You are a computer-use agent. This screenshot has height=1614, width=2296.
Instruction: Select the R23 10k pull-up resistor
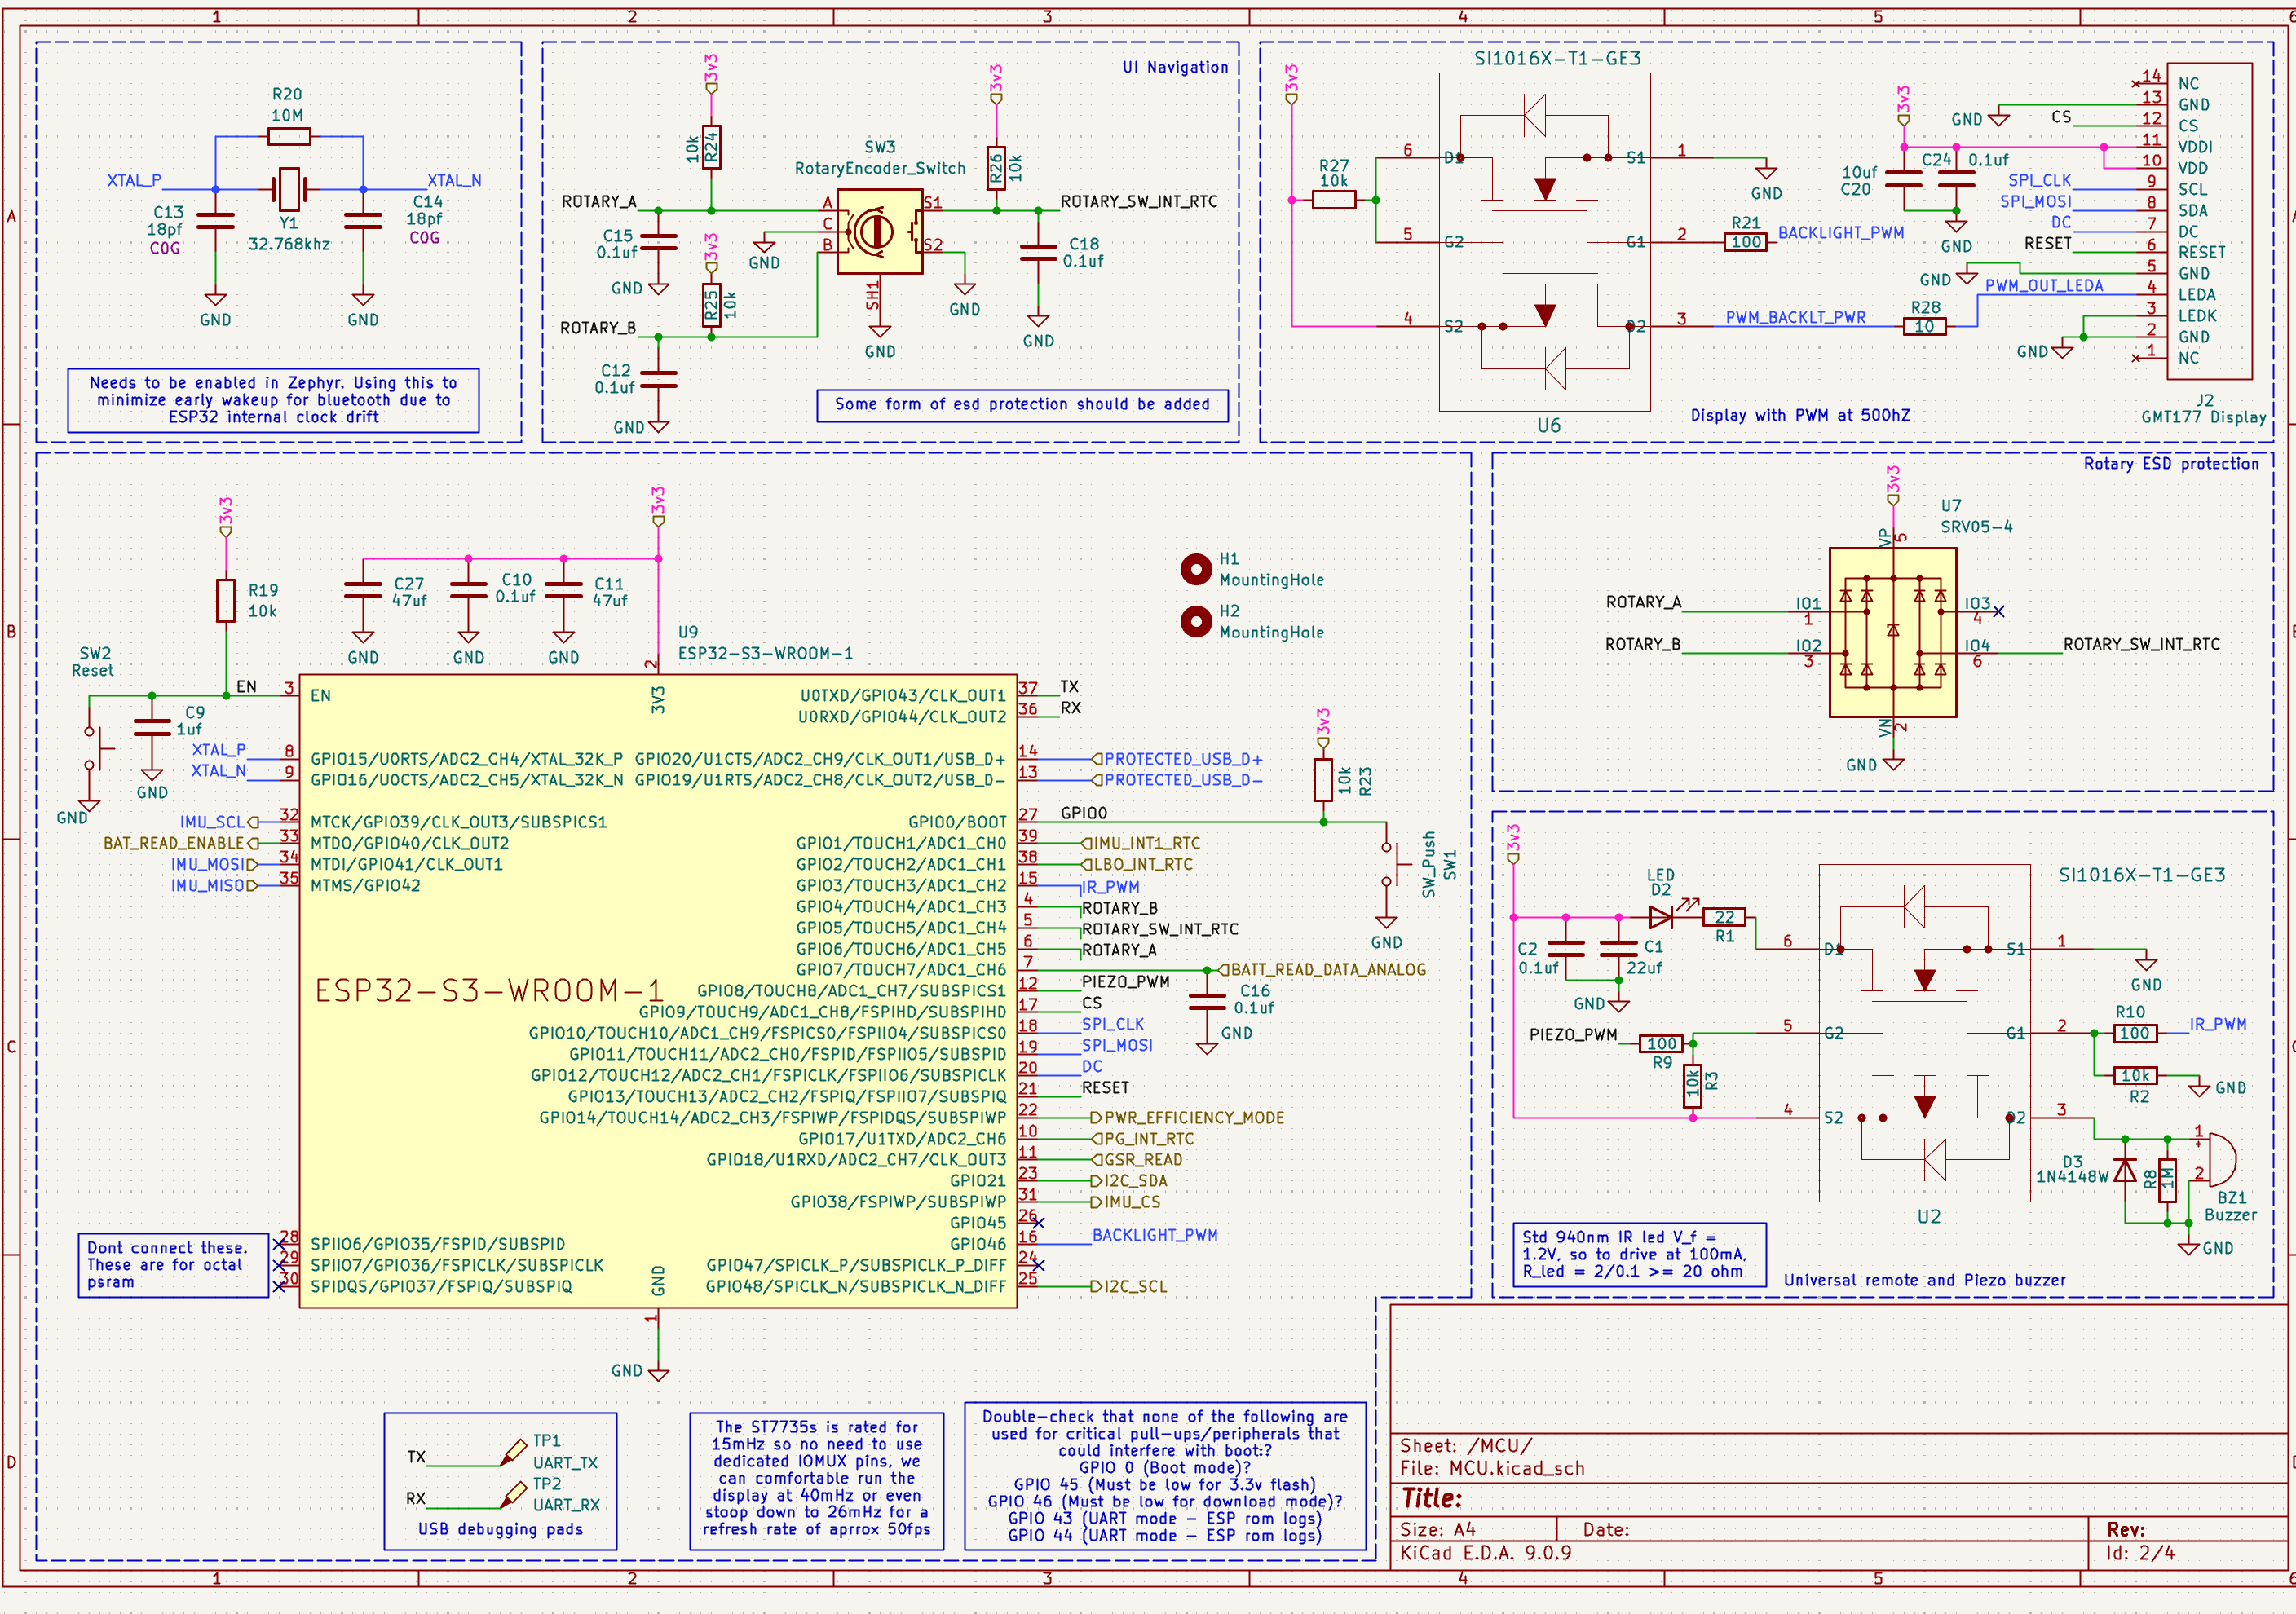click(x=1323, y=779)
